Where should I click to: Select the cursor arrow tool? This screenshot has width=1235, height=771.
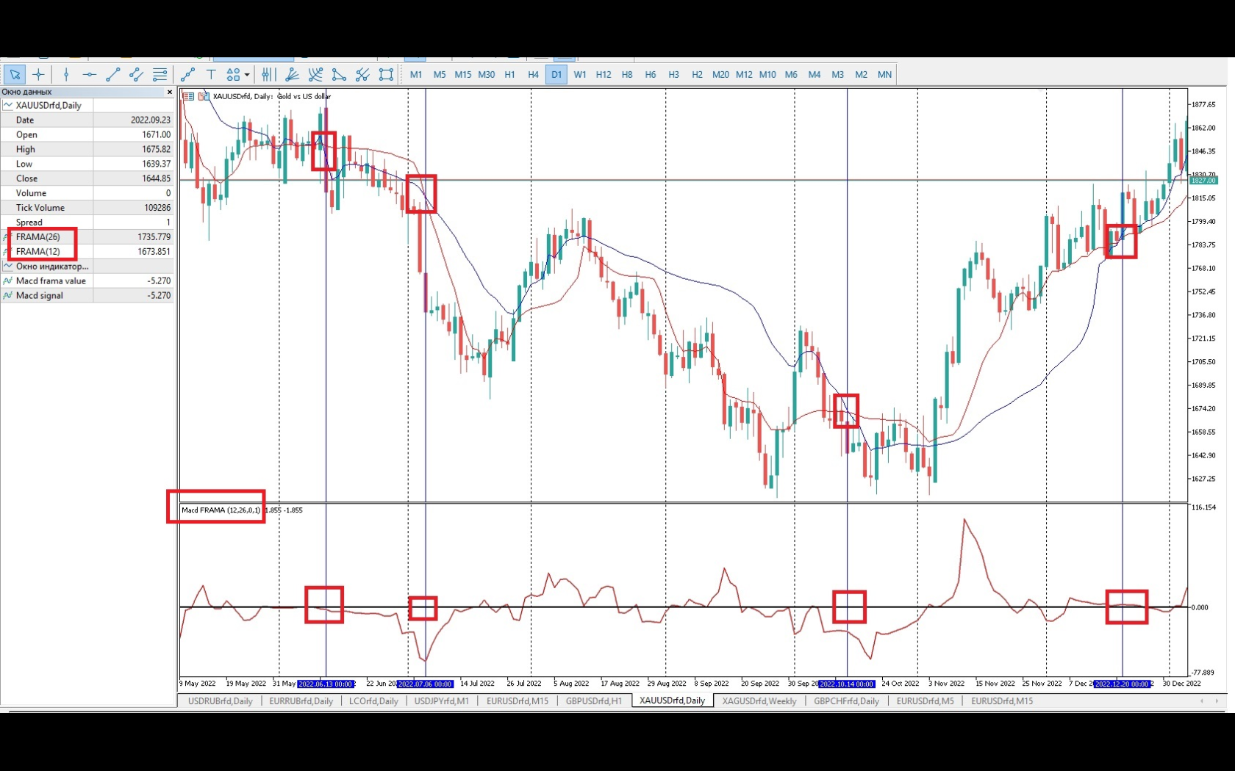click(15, 74)
